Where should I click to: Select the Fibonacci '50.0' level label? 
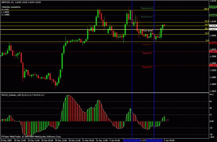207,25
